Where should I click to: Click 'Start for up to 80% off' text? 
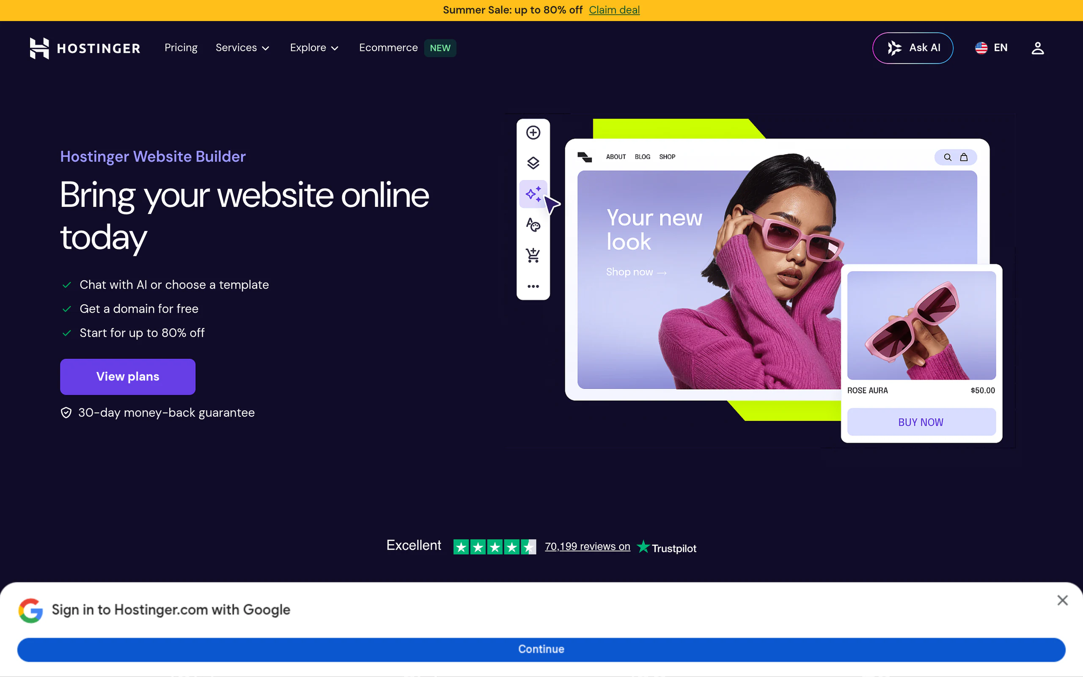[x=142, y=333]
